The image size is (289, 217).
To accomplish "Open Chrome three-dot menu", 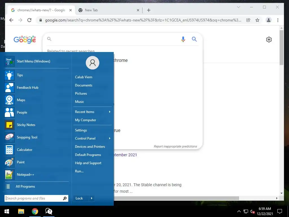I will [278, 20].
